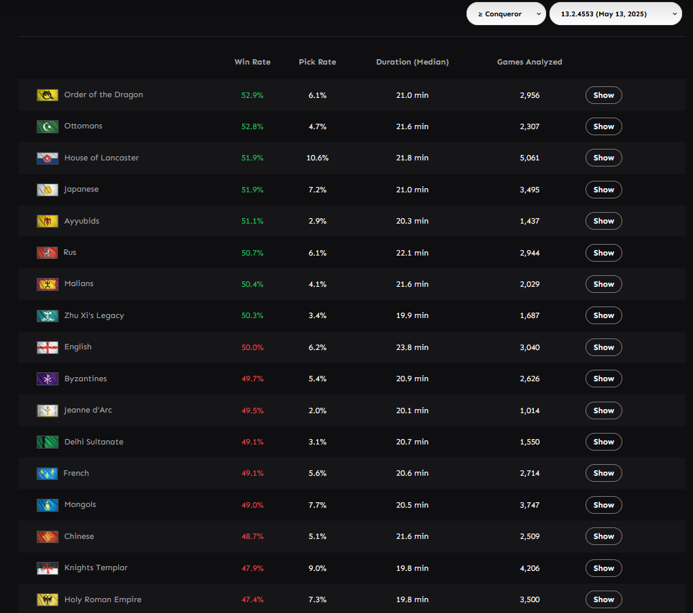Click the Holy Roman Empire eagle flag icon

pos(47,599)
